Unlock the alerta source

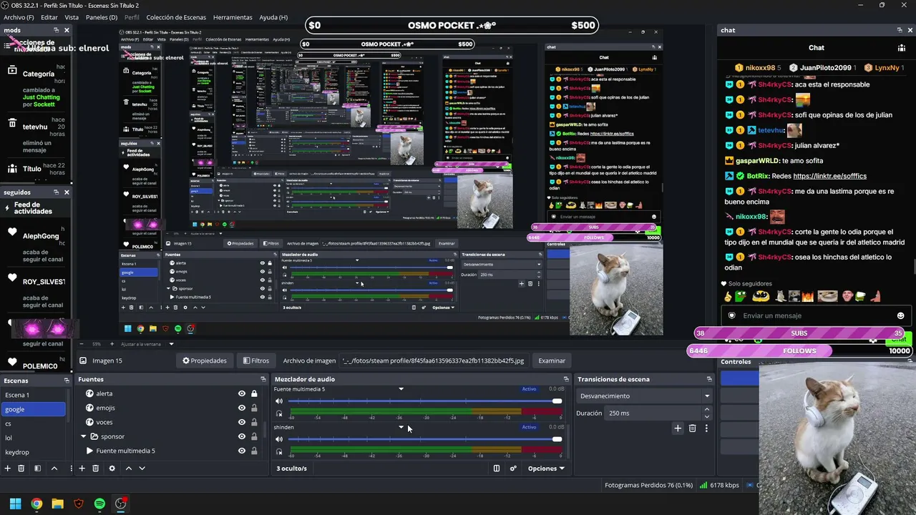(x=254, y=393)
